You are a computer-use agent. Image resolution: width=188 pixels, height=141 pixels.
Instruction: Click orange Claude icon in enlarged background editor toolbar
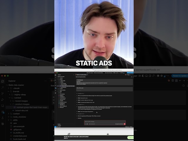(x=169, y=80)
